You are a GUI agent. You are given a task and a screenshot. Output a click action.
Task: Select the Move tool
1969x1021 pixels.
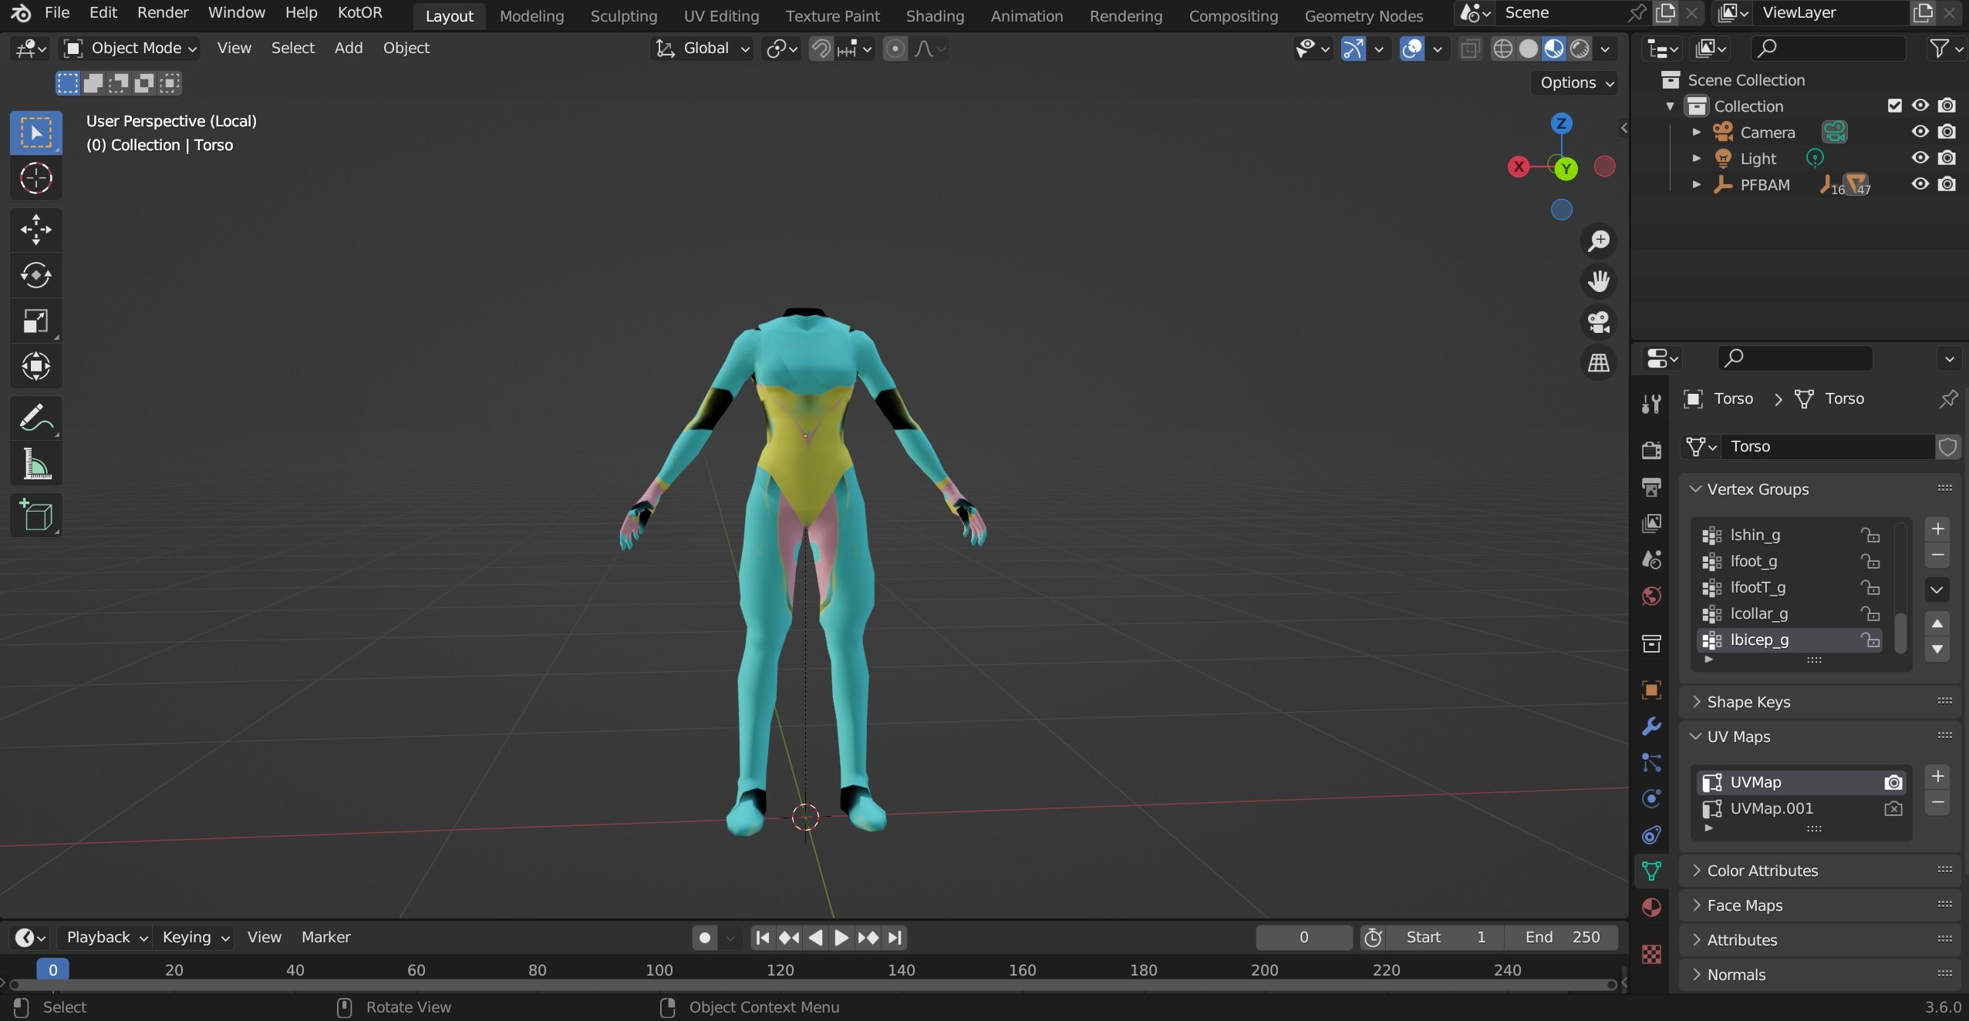35,230
